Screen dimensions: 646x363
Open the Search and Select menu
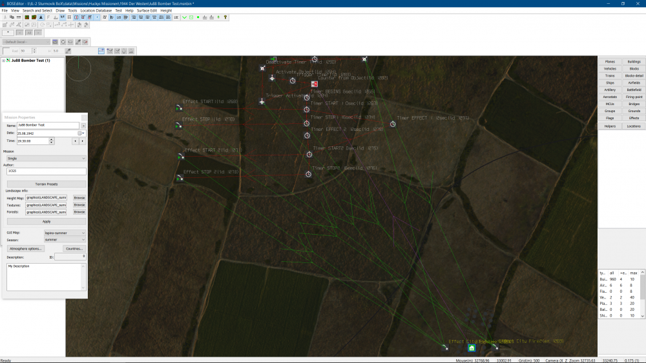click(x=37, y=11)
